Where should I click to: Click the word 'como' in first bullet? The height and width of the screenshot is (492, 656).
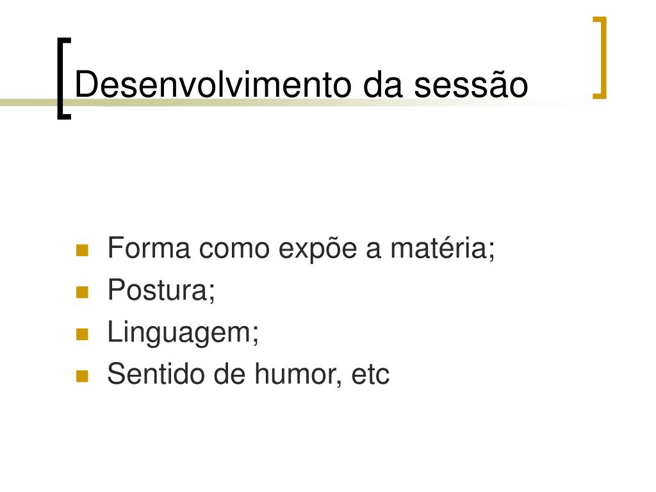(234, 250)
